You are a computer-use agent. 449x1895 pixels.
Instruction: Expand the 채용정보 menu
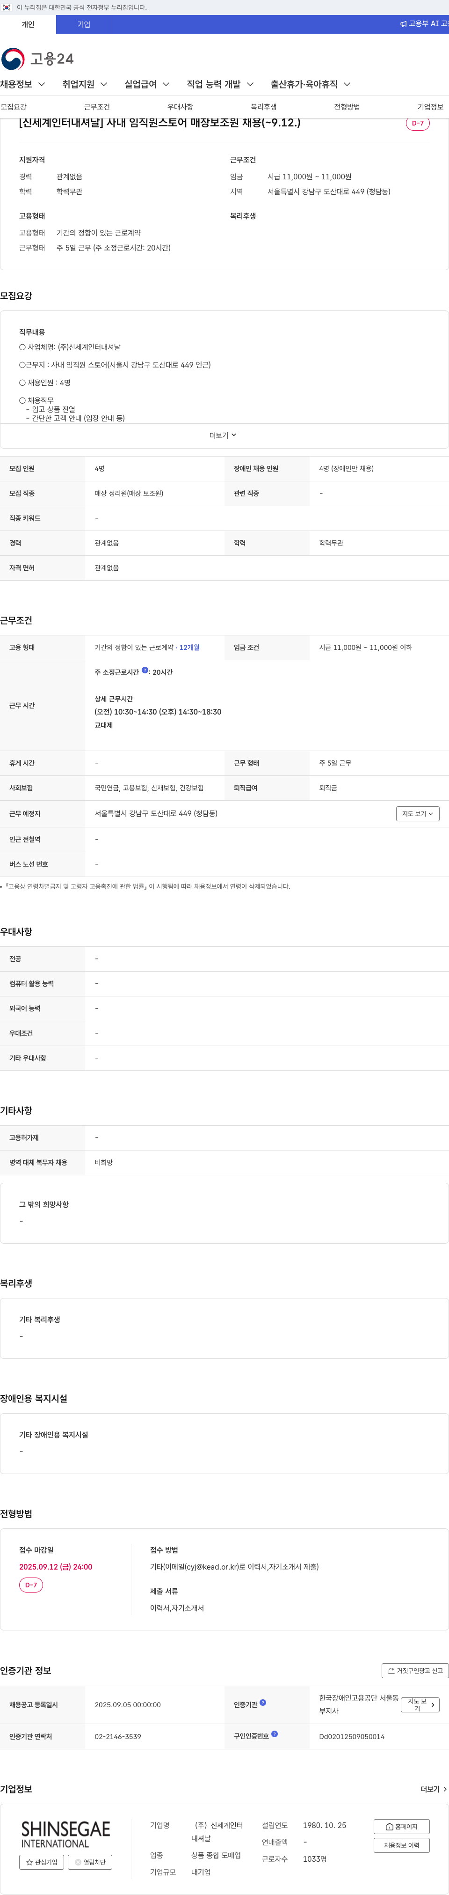click(23, 85)
